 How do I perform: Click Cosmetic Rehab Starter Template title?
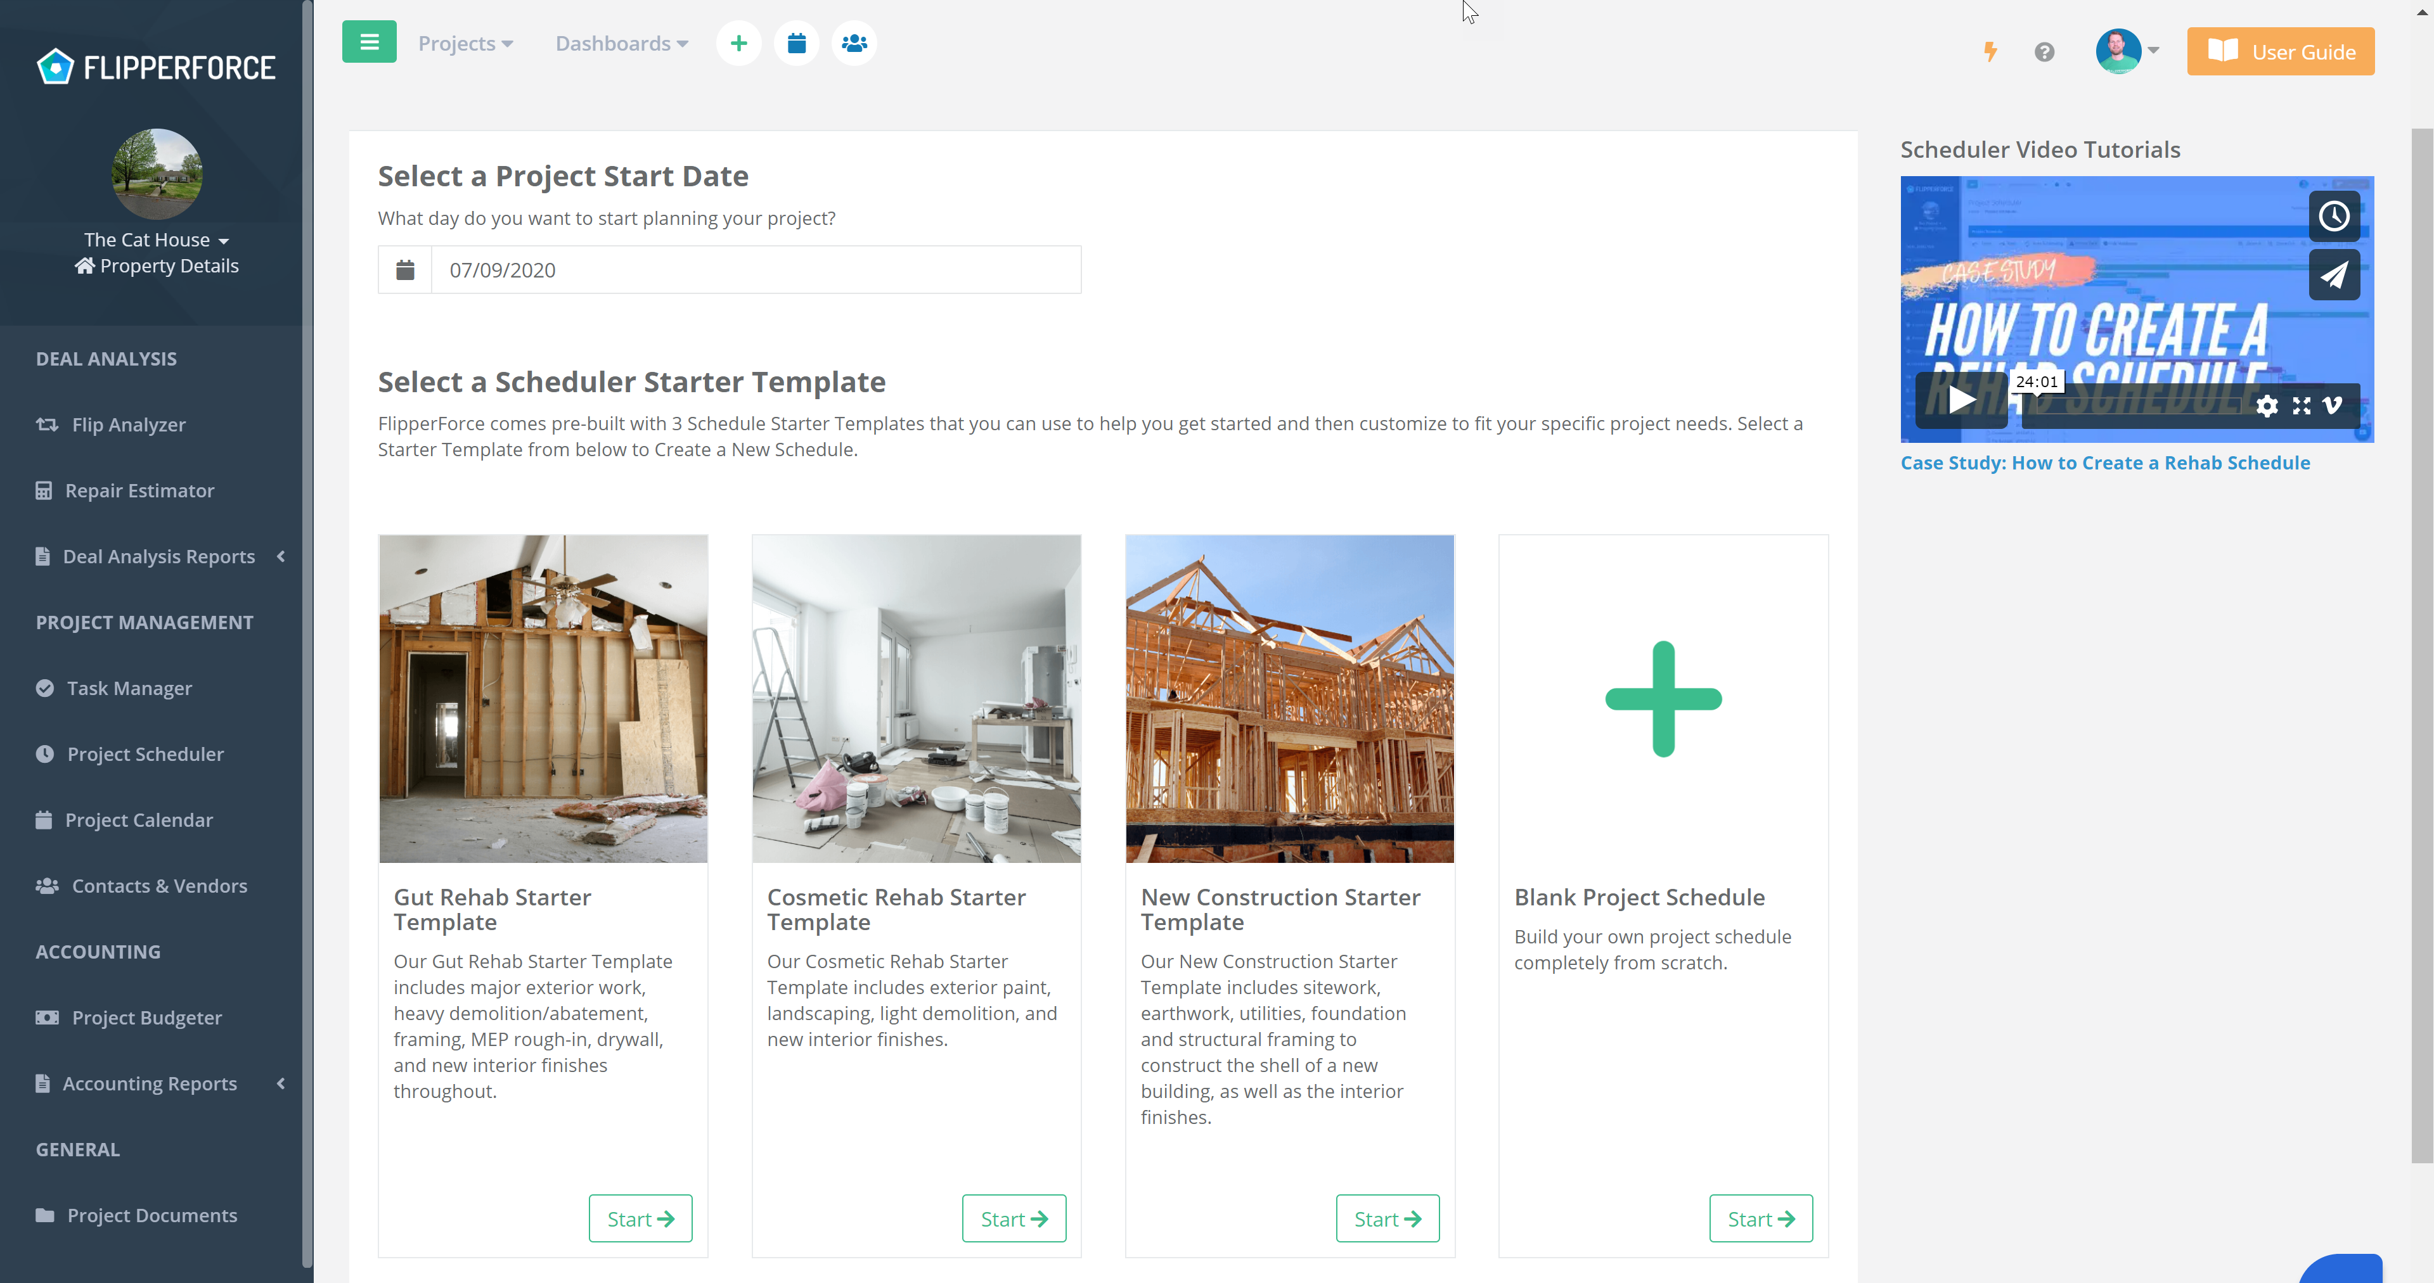pos(896,909)
